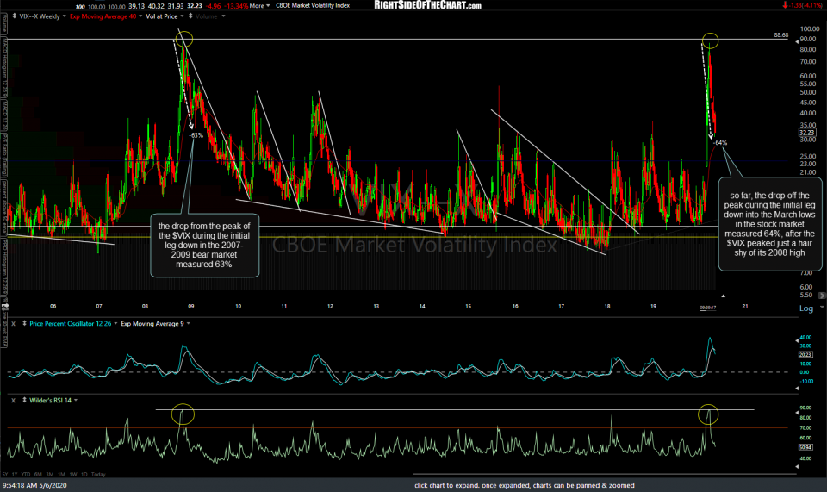Select the 5Y time range

[5, 474]
